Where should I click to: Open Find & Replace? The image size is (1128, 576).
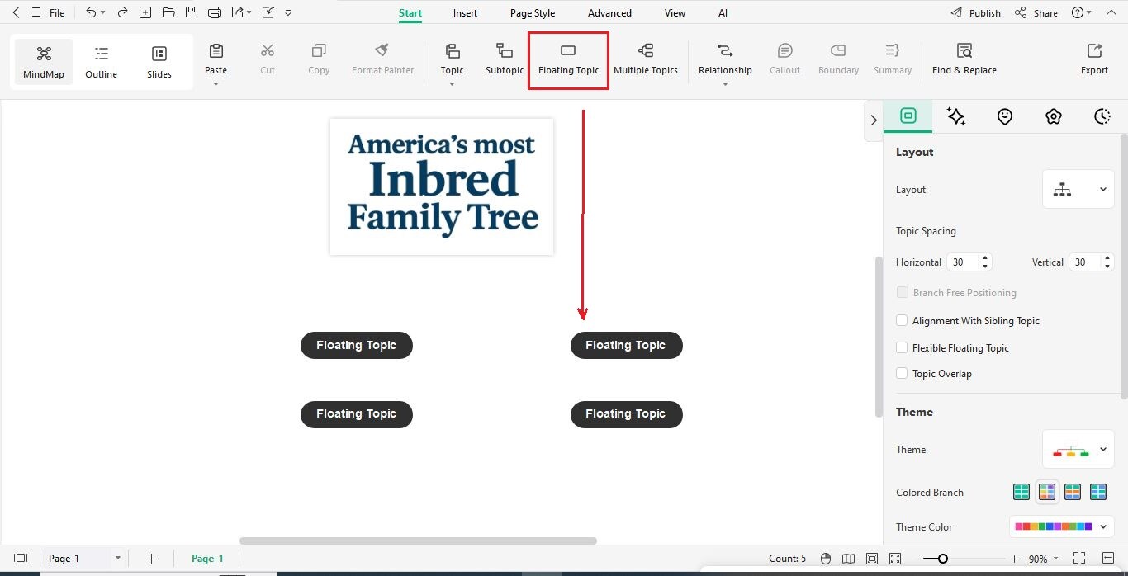click(964, 59)
